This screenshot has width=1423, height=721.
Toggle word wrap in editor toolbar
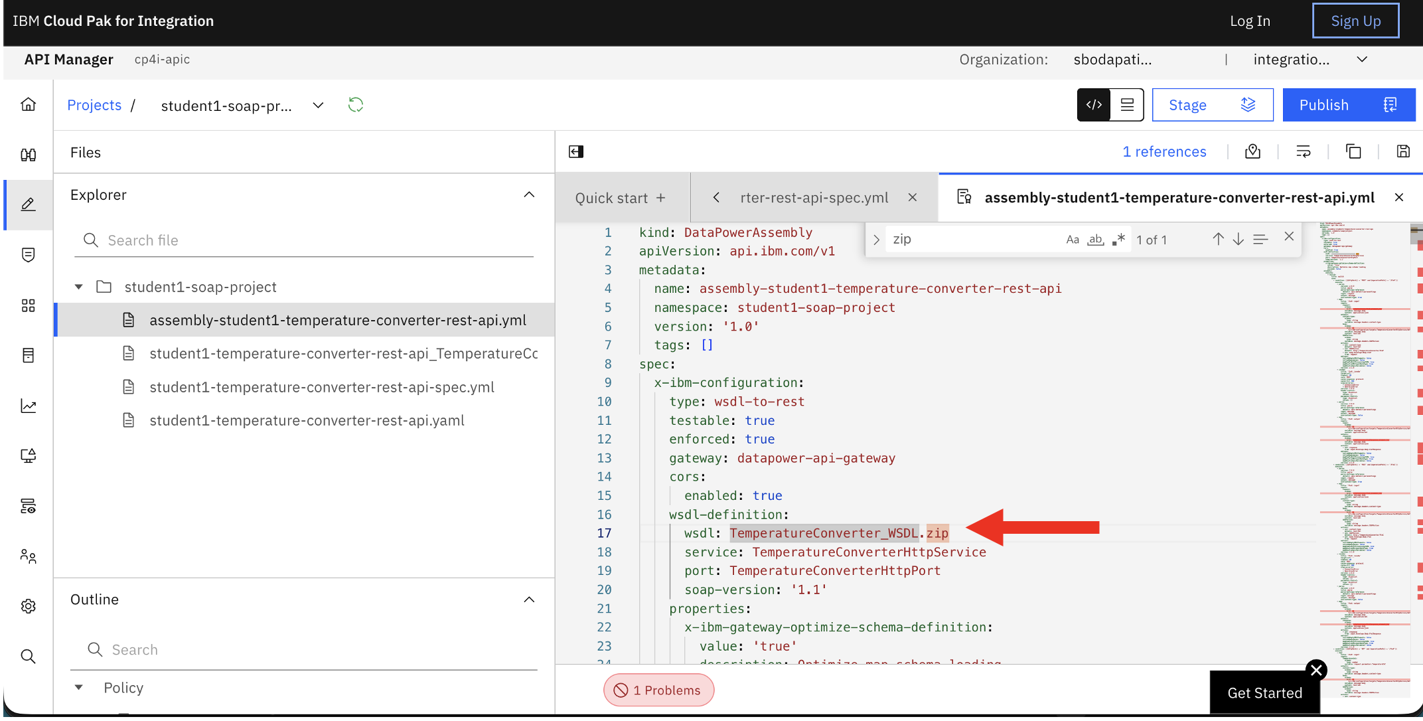(1304, 152)
